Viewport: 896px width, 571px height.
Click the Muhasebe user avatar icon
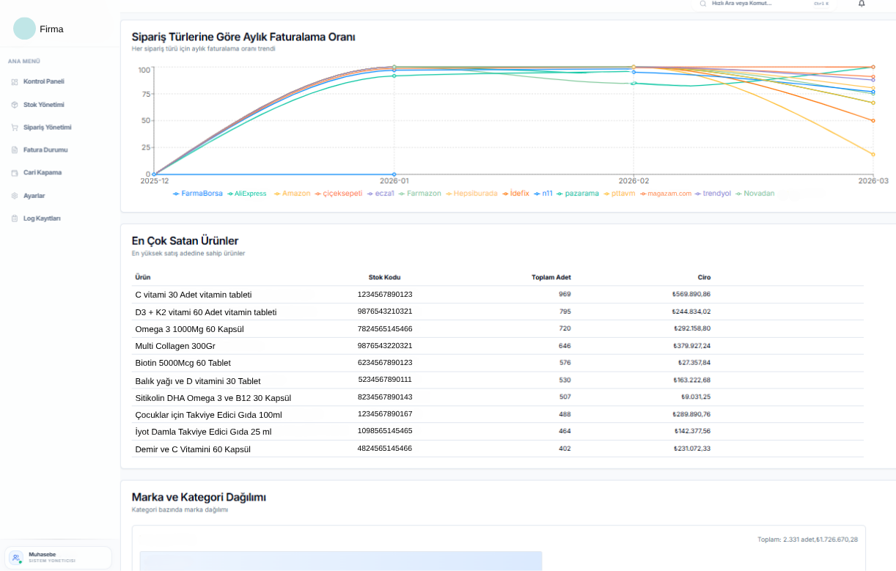tap(16, 558)
